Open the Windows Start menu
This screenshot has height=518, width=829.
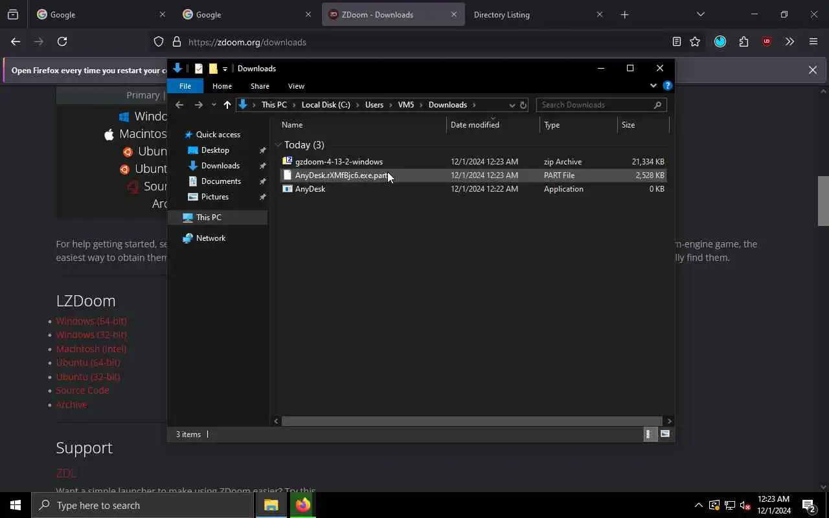[16, 506]
